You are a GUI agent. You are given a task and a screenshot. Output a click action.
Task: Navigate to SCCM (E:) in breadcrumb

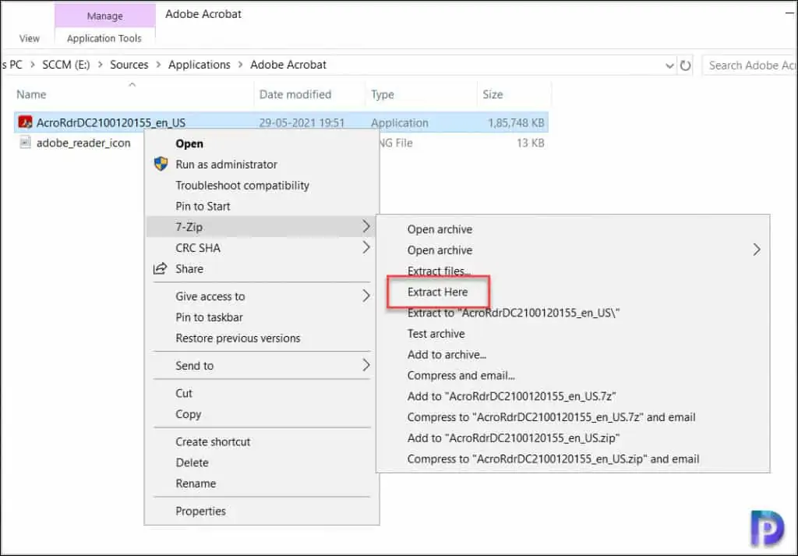click(66, 65)
